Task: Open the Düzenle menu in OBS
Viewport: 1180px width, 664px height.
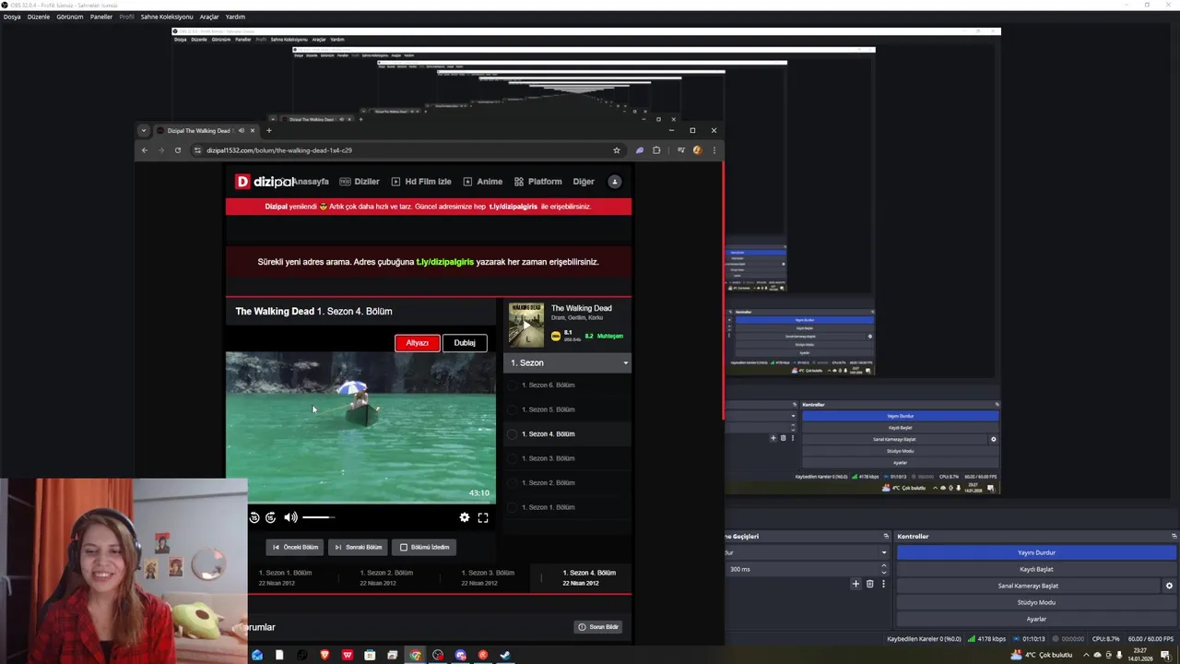Action: click(x=39, y=17)
